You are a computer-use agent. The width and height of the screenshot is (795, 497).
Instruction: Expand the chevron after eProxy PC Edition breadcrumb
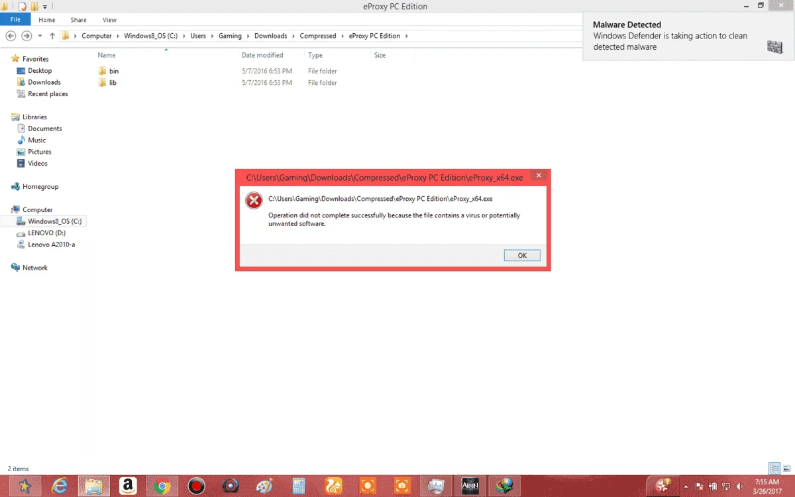406,36
